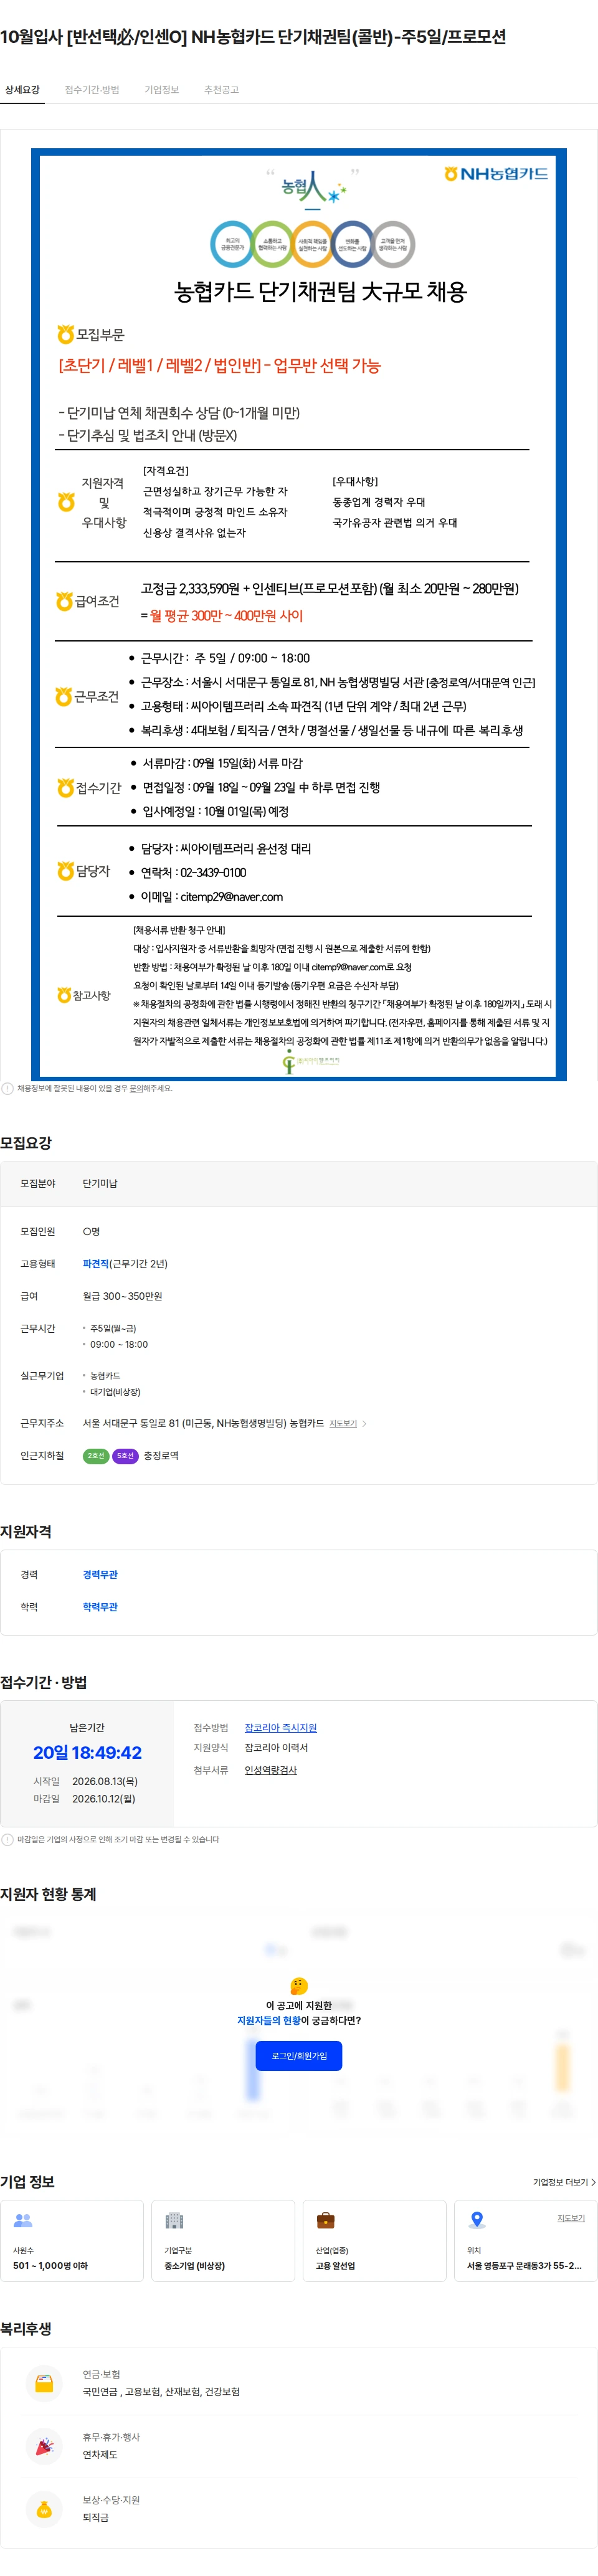Click the chevron next to address 지도보기
The image size is (598, 2576).
click(364, 1423)
